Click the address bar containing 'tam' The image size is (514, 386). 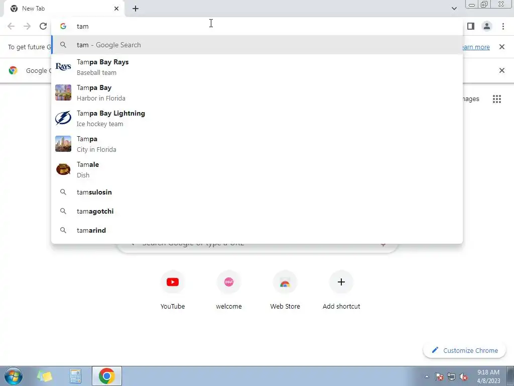pyautogui.click(x=257, y=26)
